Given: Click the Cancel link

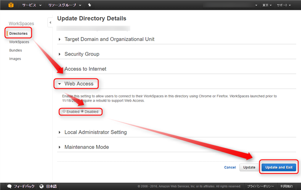Looking at the screenshot, I should pyautogui.click(x=230, y=167).
